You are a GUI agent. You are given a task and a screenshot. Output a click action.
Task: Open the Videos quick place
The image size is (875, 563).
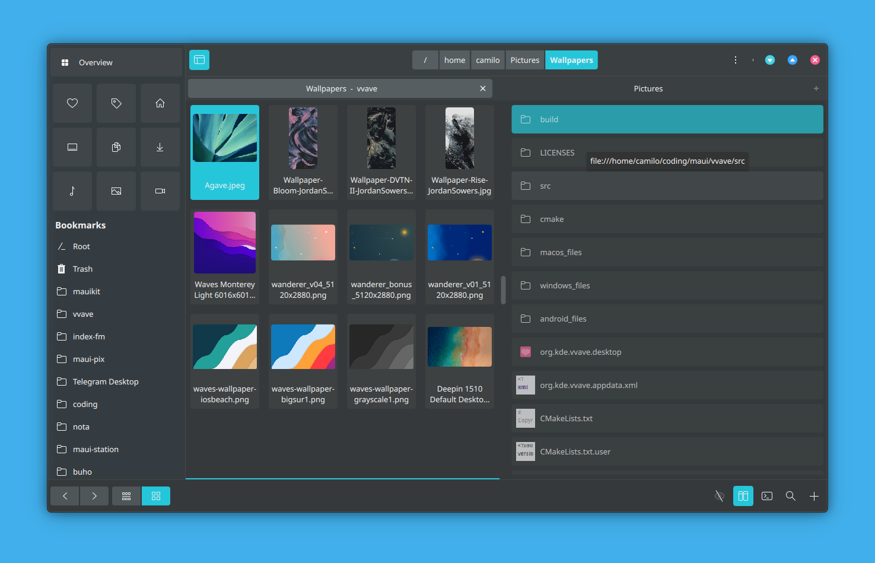pyautogui.click(x=160, y=191)
